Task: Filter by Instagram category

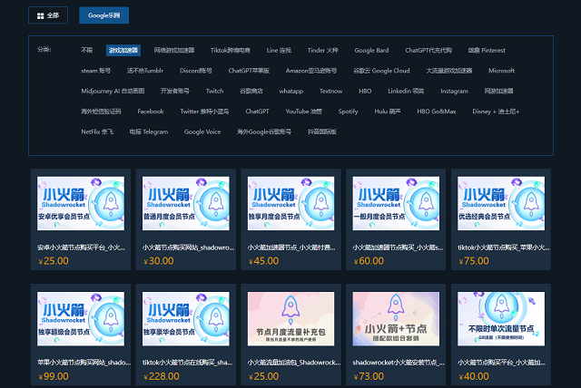Action: tap(454, 91)
